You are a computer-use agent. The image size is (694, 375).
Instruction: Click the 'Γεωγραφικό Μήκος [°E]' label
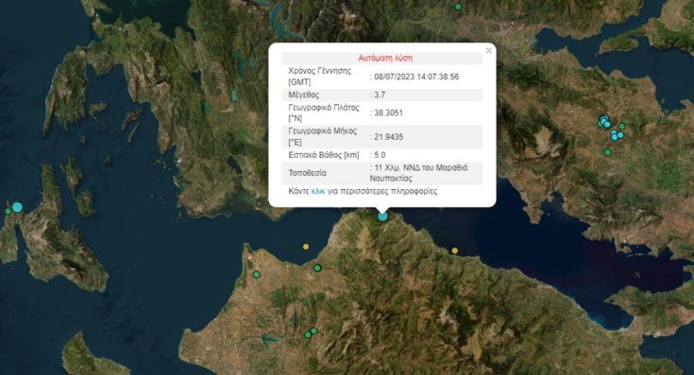pos(323,137)
